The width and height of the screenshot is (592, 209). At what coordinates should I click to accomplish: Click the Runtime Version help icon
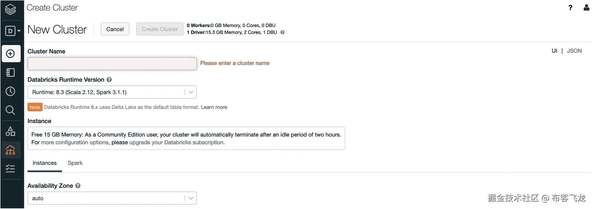(109, 79)
